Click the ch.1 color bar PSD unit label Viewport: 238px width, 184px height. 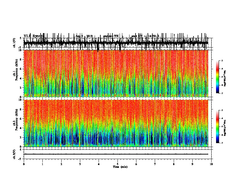[x=225, y=78]
